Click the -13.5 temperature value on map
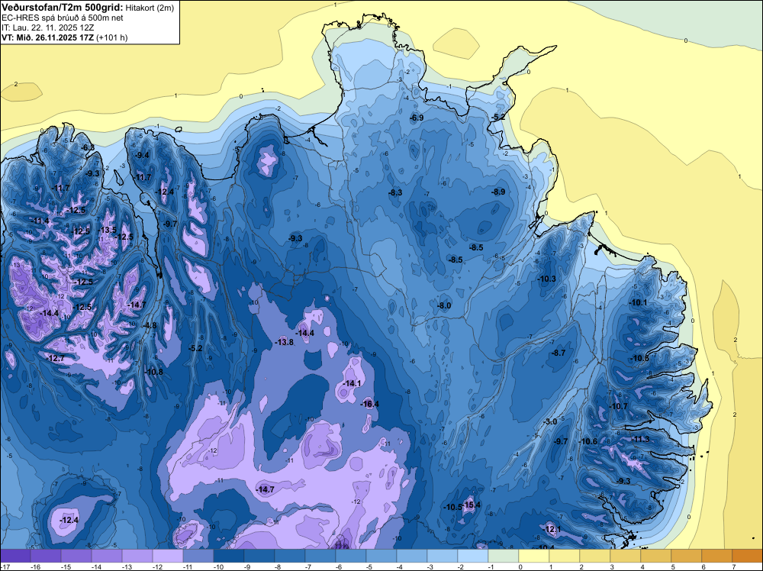 coord(107,231)
